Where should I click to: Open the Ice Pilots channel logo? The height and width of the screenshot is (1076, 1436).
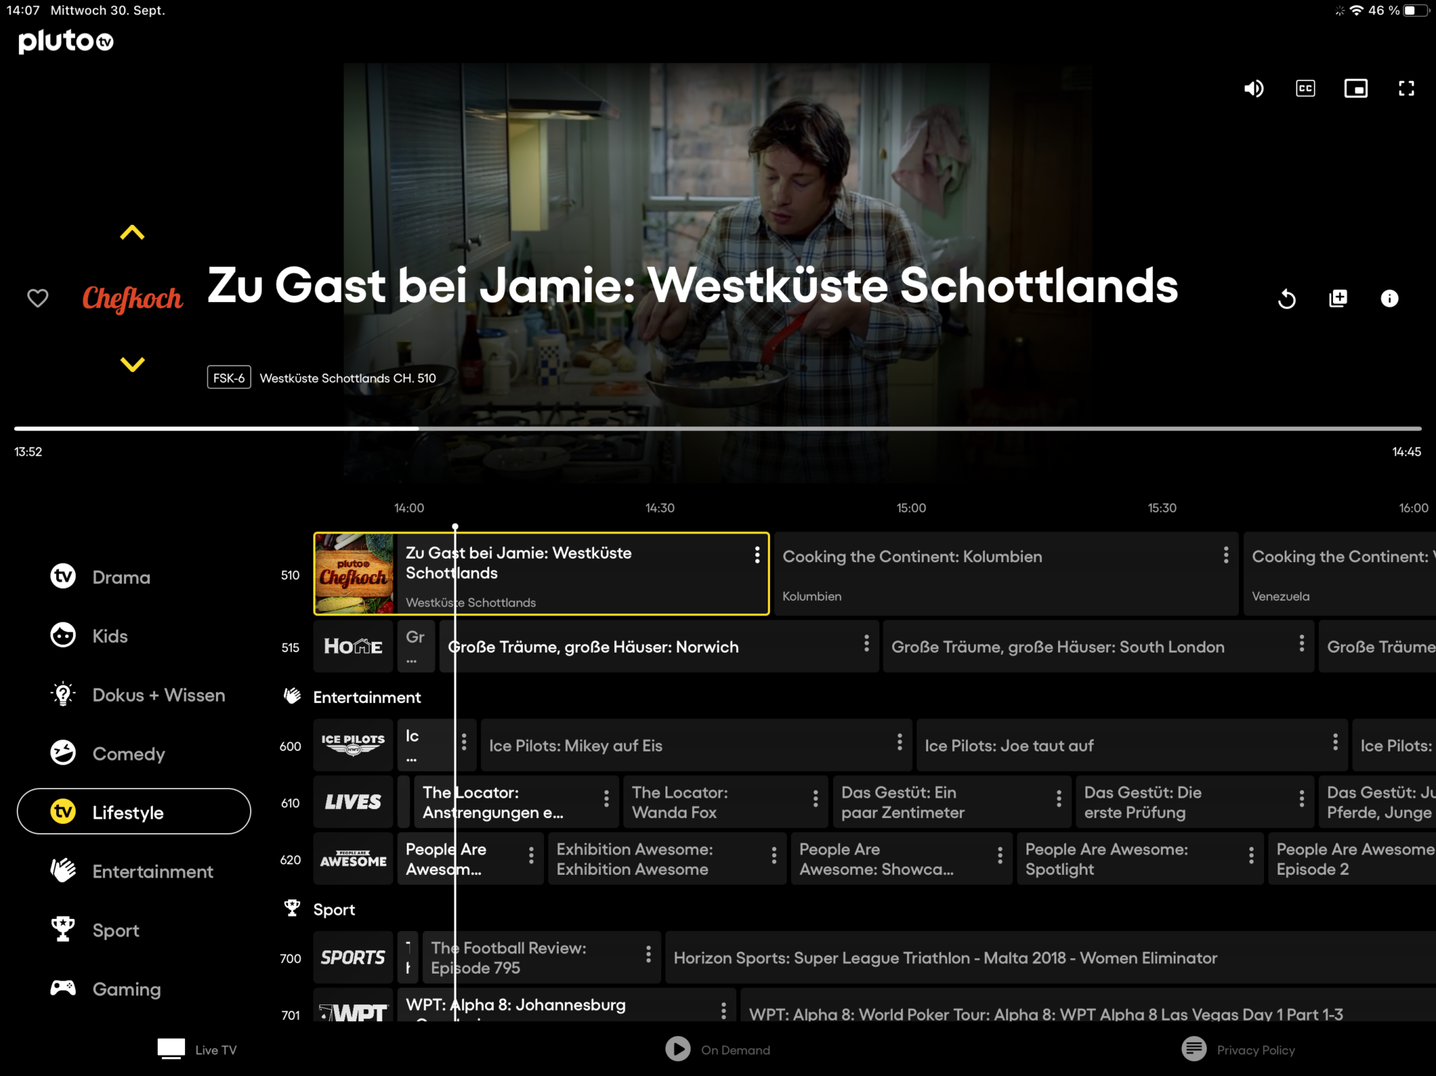coord(353,745)
